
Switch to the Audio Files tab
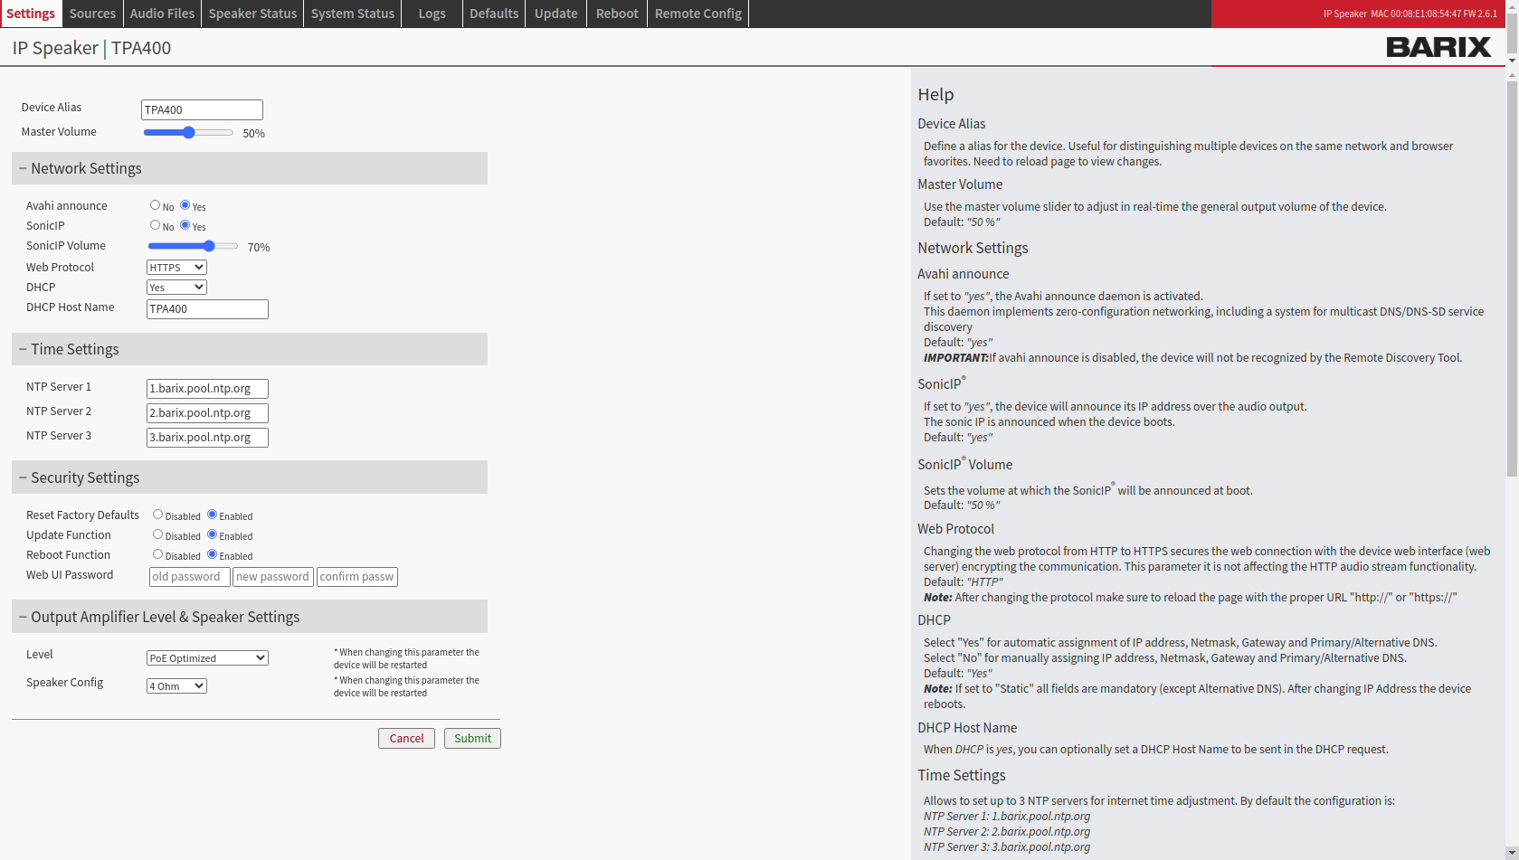click(x=162, y=14)
